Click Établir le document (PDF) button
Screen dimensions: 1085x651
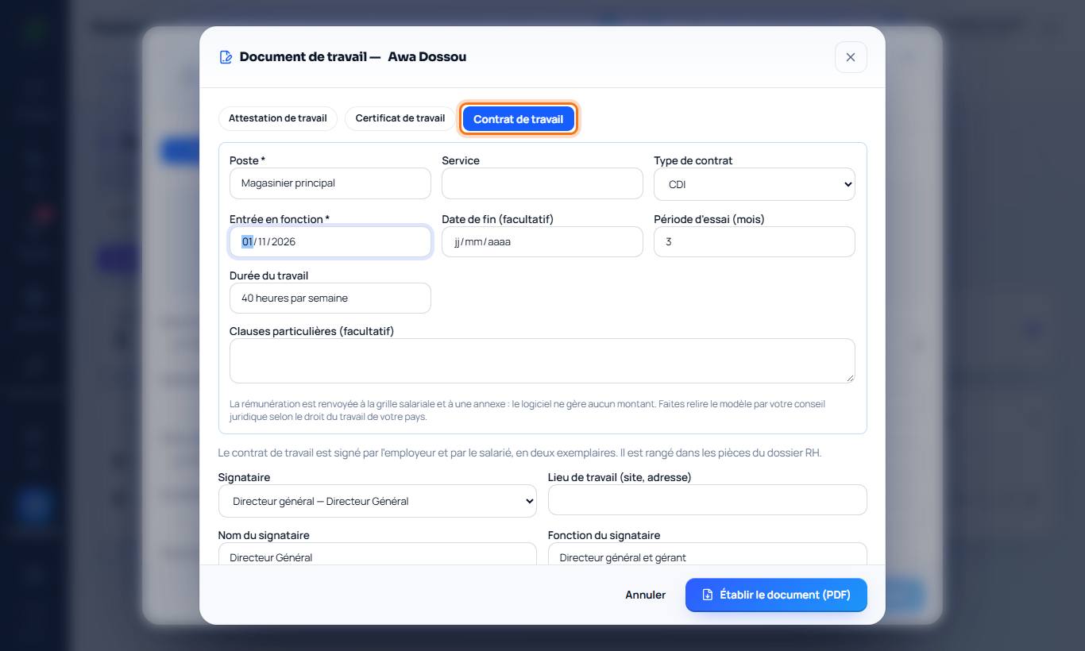pos(776,595)
